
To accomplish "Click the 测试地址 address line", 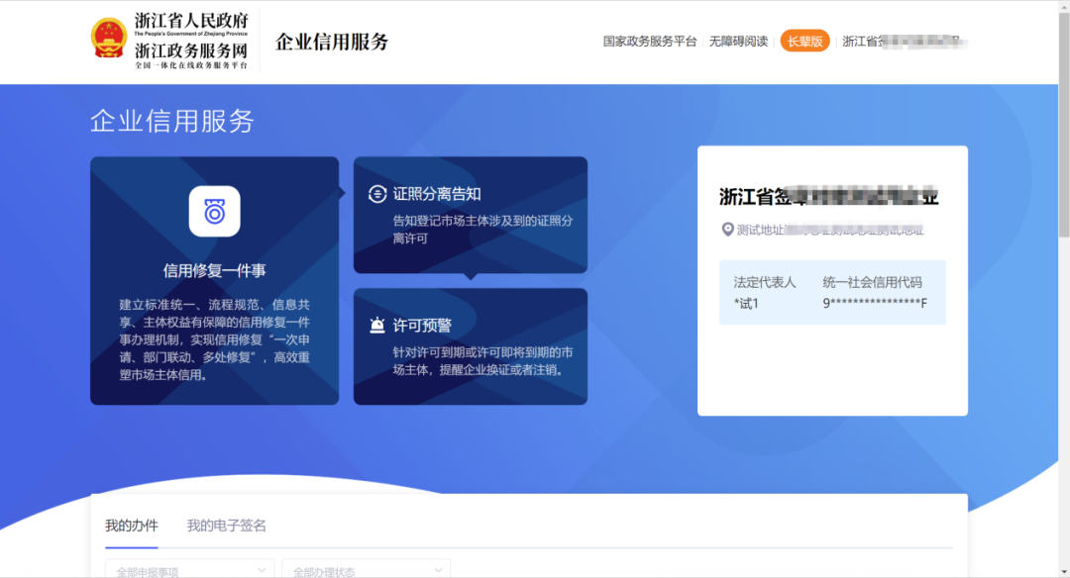I will coord(830,230).
